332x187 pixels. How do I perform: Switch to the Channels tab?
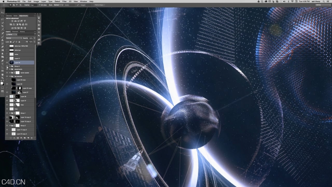click(x=15, y=32)
